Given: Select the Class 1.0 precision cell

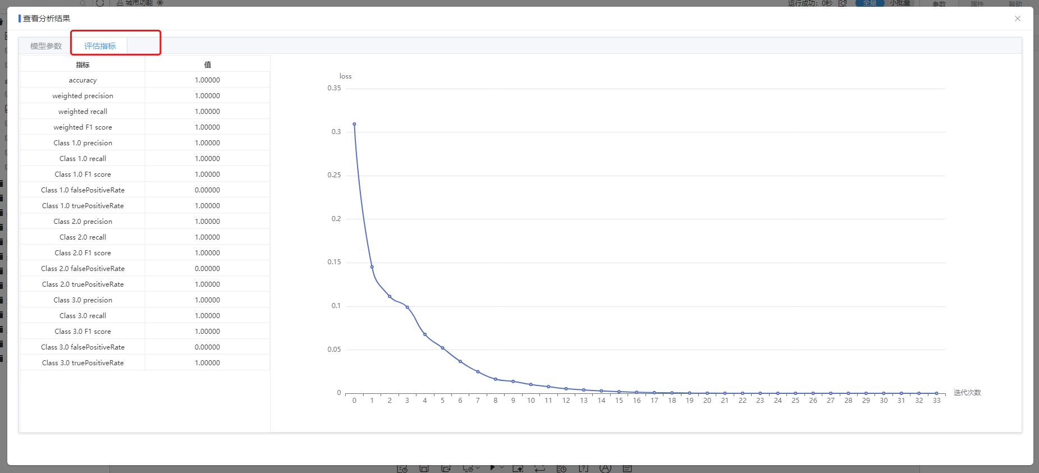Looking at the screenshot, I should pos(83,143).
